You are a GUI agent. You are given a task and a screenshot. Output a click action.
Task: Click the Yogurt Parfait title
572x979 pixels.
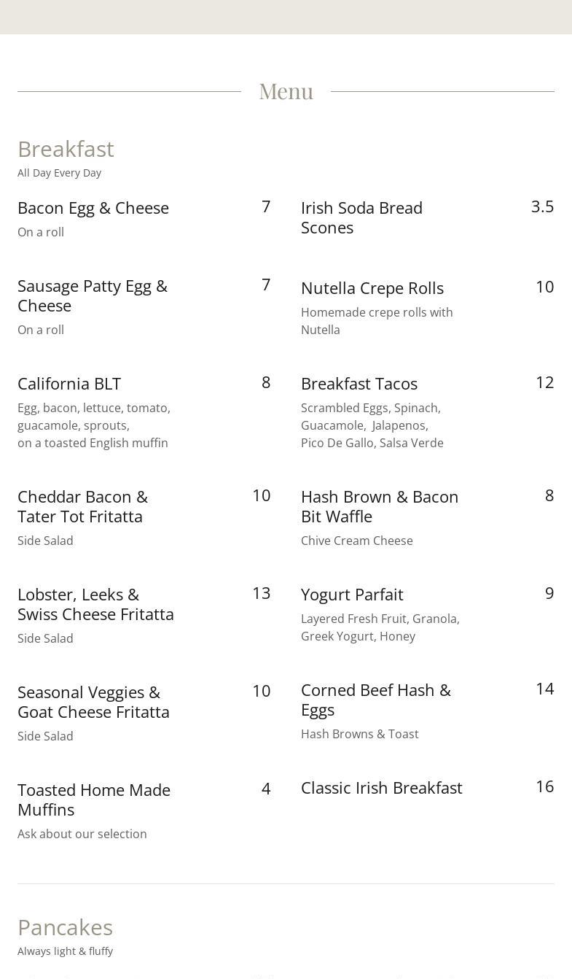(x=352, y=595)
